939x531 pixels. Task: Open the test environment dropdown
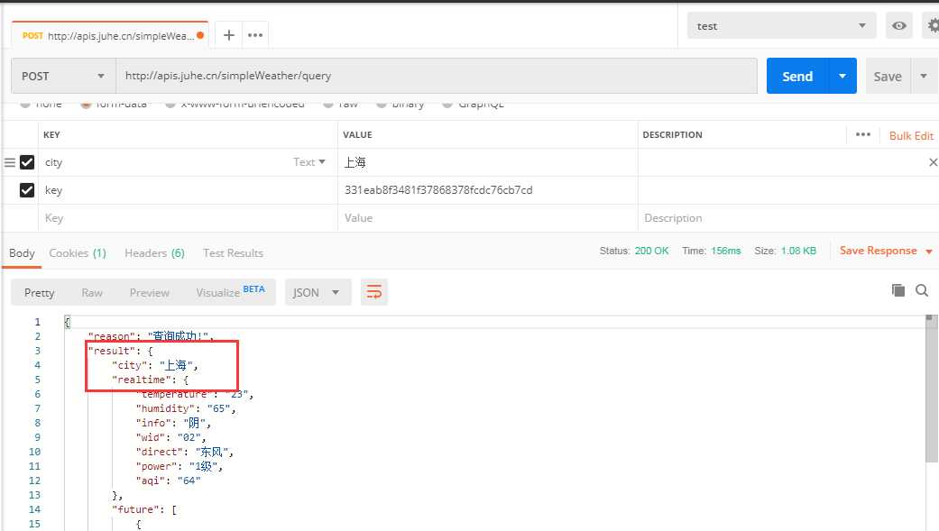point(781,26)
